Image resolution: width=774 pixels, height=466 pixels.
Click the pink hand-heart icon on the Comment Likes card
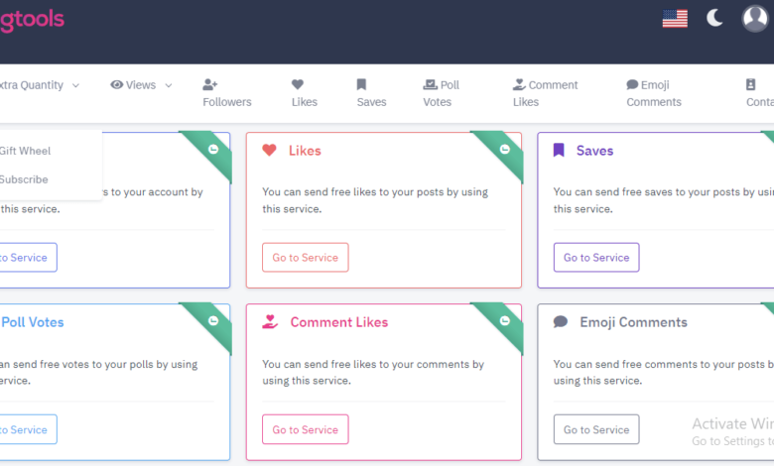(x=270, y=321)
